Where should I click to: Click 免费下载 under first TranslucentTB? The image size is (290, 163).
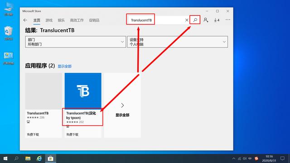point(33,134)
